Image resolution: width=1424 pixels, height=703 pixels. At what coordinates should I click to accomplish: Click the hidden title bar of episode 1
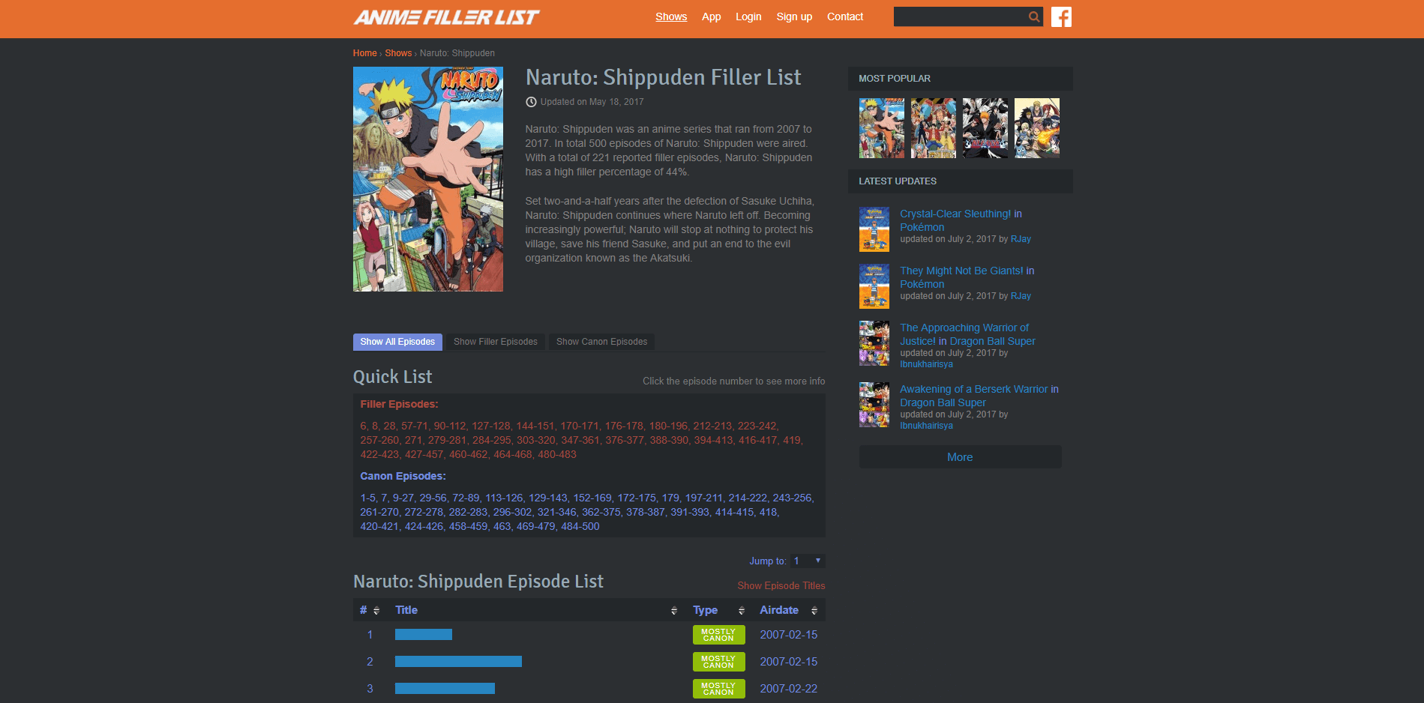[x=424, y=635]
